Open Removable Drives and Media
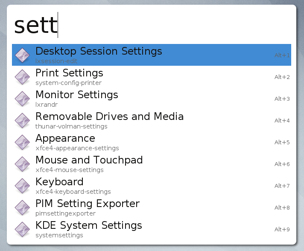This screenshot has height=251, width=304. 109,117
